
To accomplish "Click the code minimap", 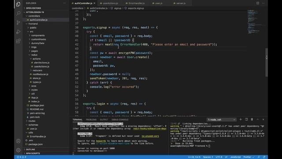I will pyautogui.click(x=256, y=22).
